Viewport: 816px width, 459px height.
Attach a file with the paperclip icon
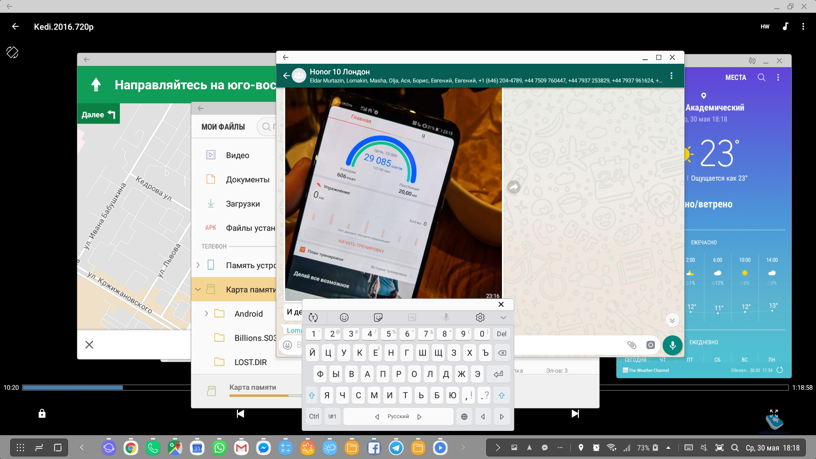tap(632, 345)
